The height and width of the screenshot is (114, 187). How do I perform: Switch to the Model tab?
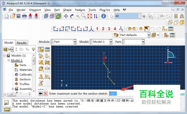(9, 43)
